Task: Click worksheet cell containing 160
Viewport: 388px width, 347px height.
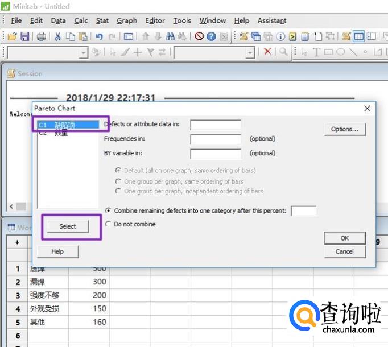Action: point(89,322)
